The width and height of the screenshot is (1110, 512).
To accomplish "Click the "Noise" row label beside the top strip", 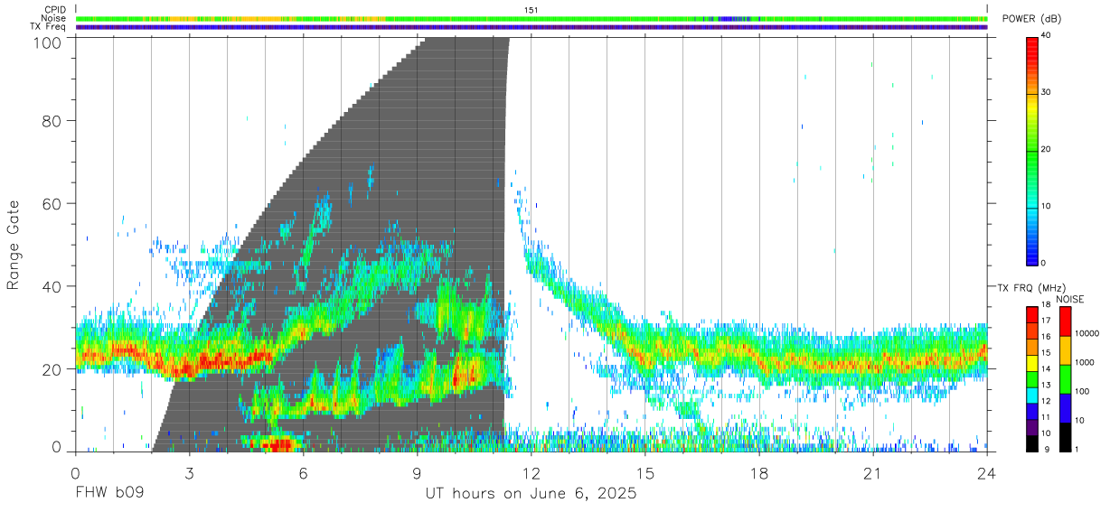I will pos(54,18).
